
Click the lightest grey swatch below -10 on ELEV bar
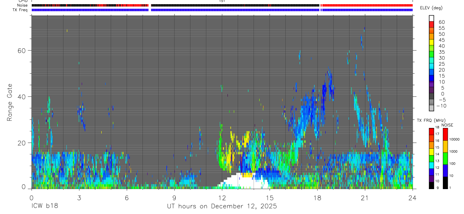[x=432, y=108]
